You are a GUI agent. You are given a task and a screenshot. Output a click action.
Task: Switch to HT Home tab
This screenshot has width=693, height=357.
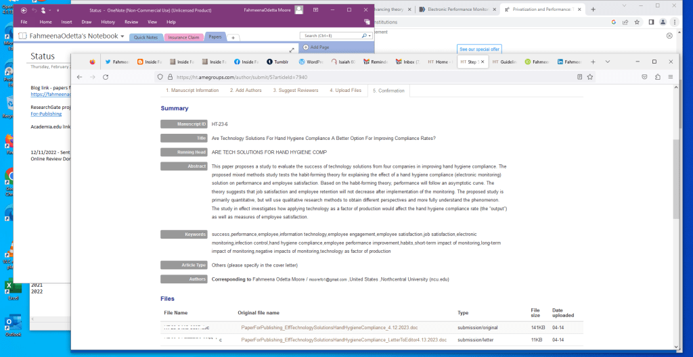click(440, 62)
